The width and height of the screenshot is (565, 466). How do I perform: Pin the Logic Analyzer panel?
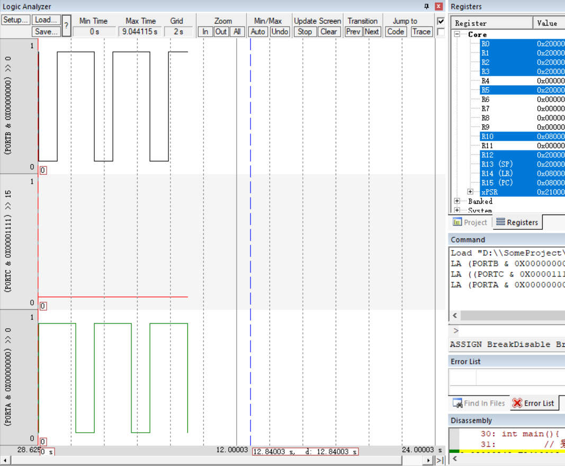tap(427, 6)
